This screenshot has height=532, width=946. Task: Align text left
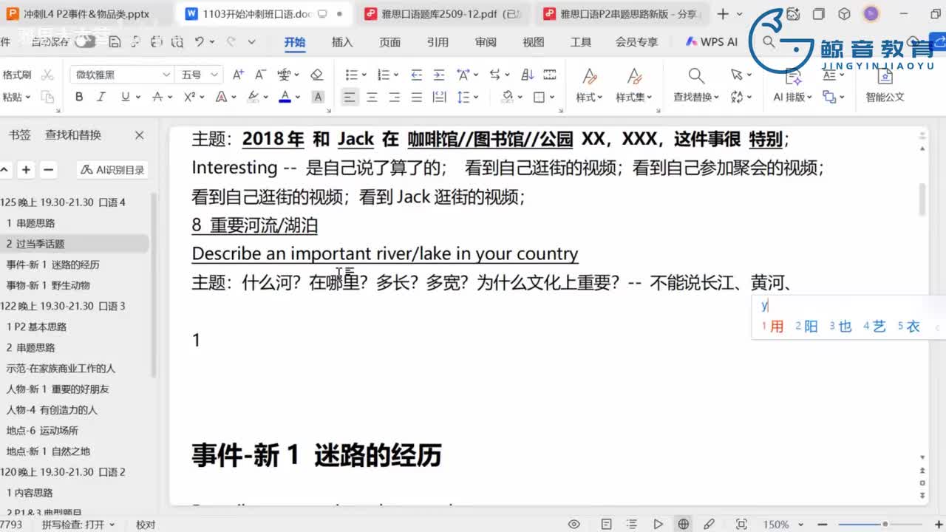pyautogui.click(x=350, y=97)
